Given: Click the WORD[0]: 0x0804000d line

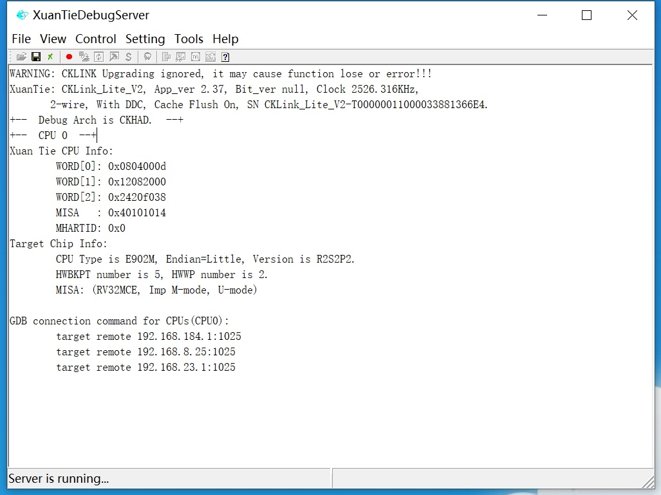Looking at the screenshot, I should pos(111,167).
